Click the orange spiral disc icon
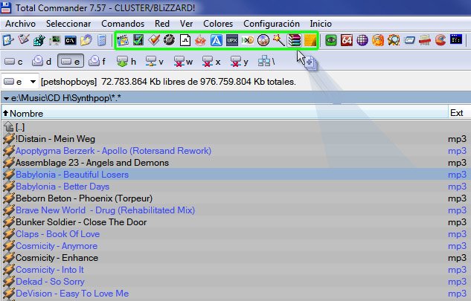471x301 pixels. pos(378,40)
